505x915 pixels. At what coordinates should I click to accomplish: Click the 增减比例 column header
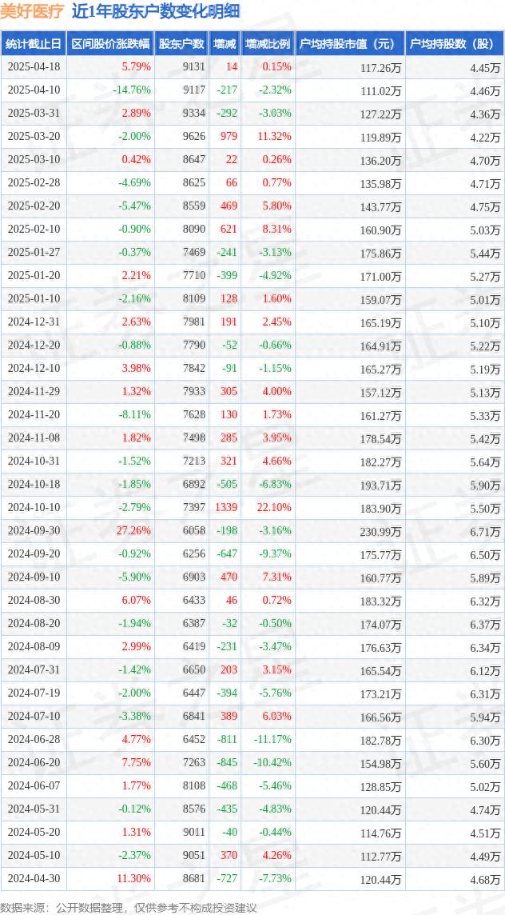tap(268, 44)
